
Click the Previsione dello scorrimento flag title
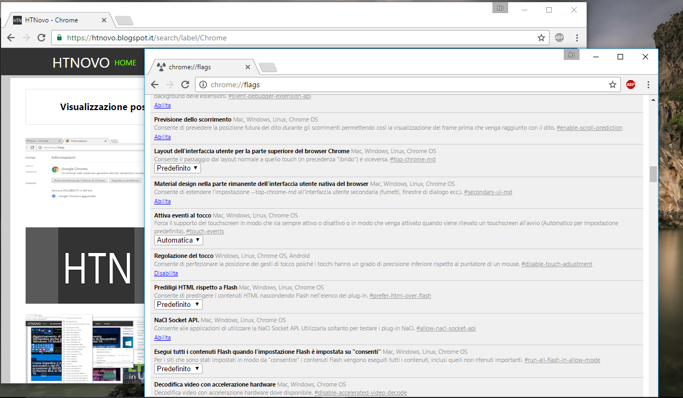pyautogui.click(x=193, y=119)
